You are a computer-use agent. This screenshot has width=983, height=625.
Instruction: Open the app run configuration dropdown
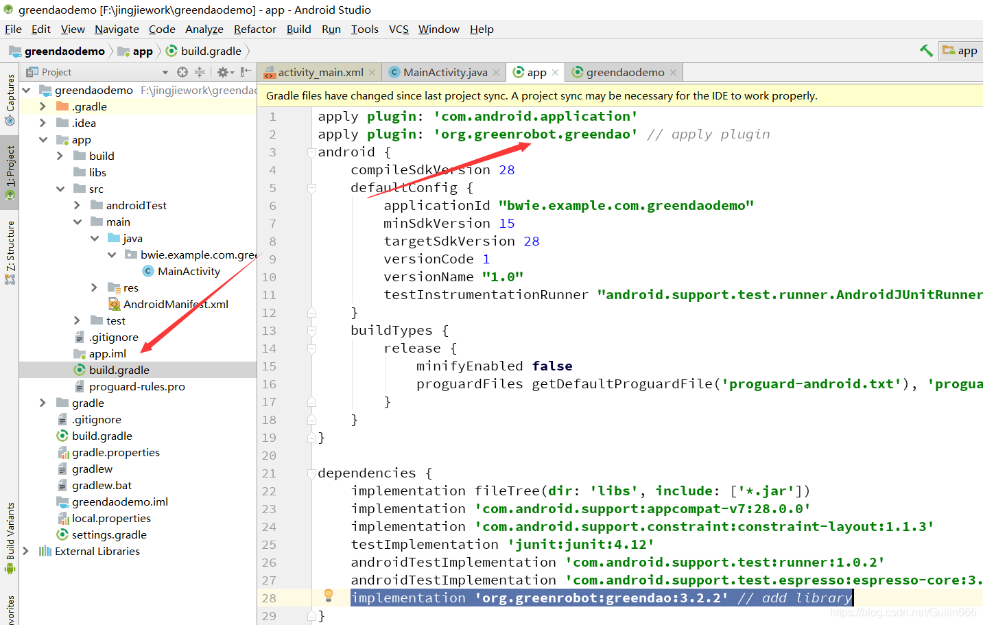click(960, 51)
